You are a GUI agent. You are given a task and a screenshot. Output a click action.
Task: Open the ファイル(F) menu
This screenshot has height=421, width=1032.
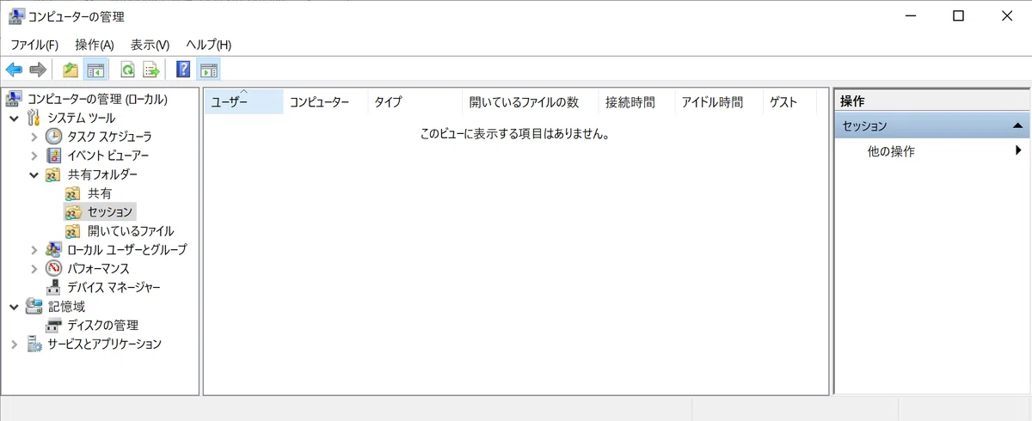tap(34, 45)
